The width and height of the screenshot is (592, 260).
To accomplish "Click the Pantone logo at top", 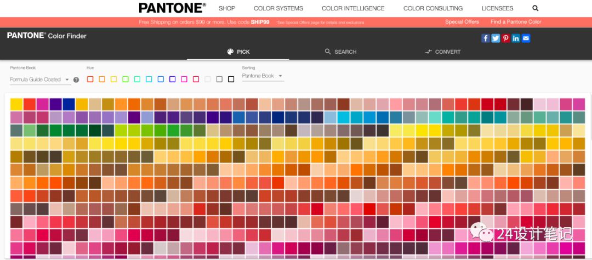I will tap(172, 8).
